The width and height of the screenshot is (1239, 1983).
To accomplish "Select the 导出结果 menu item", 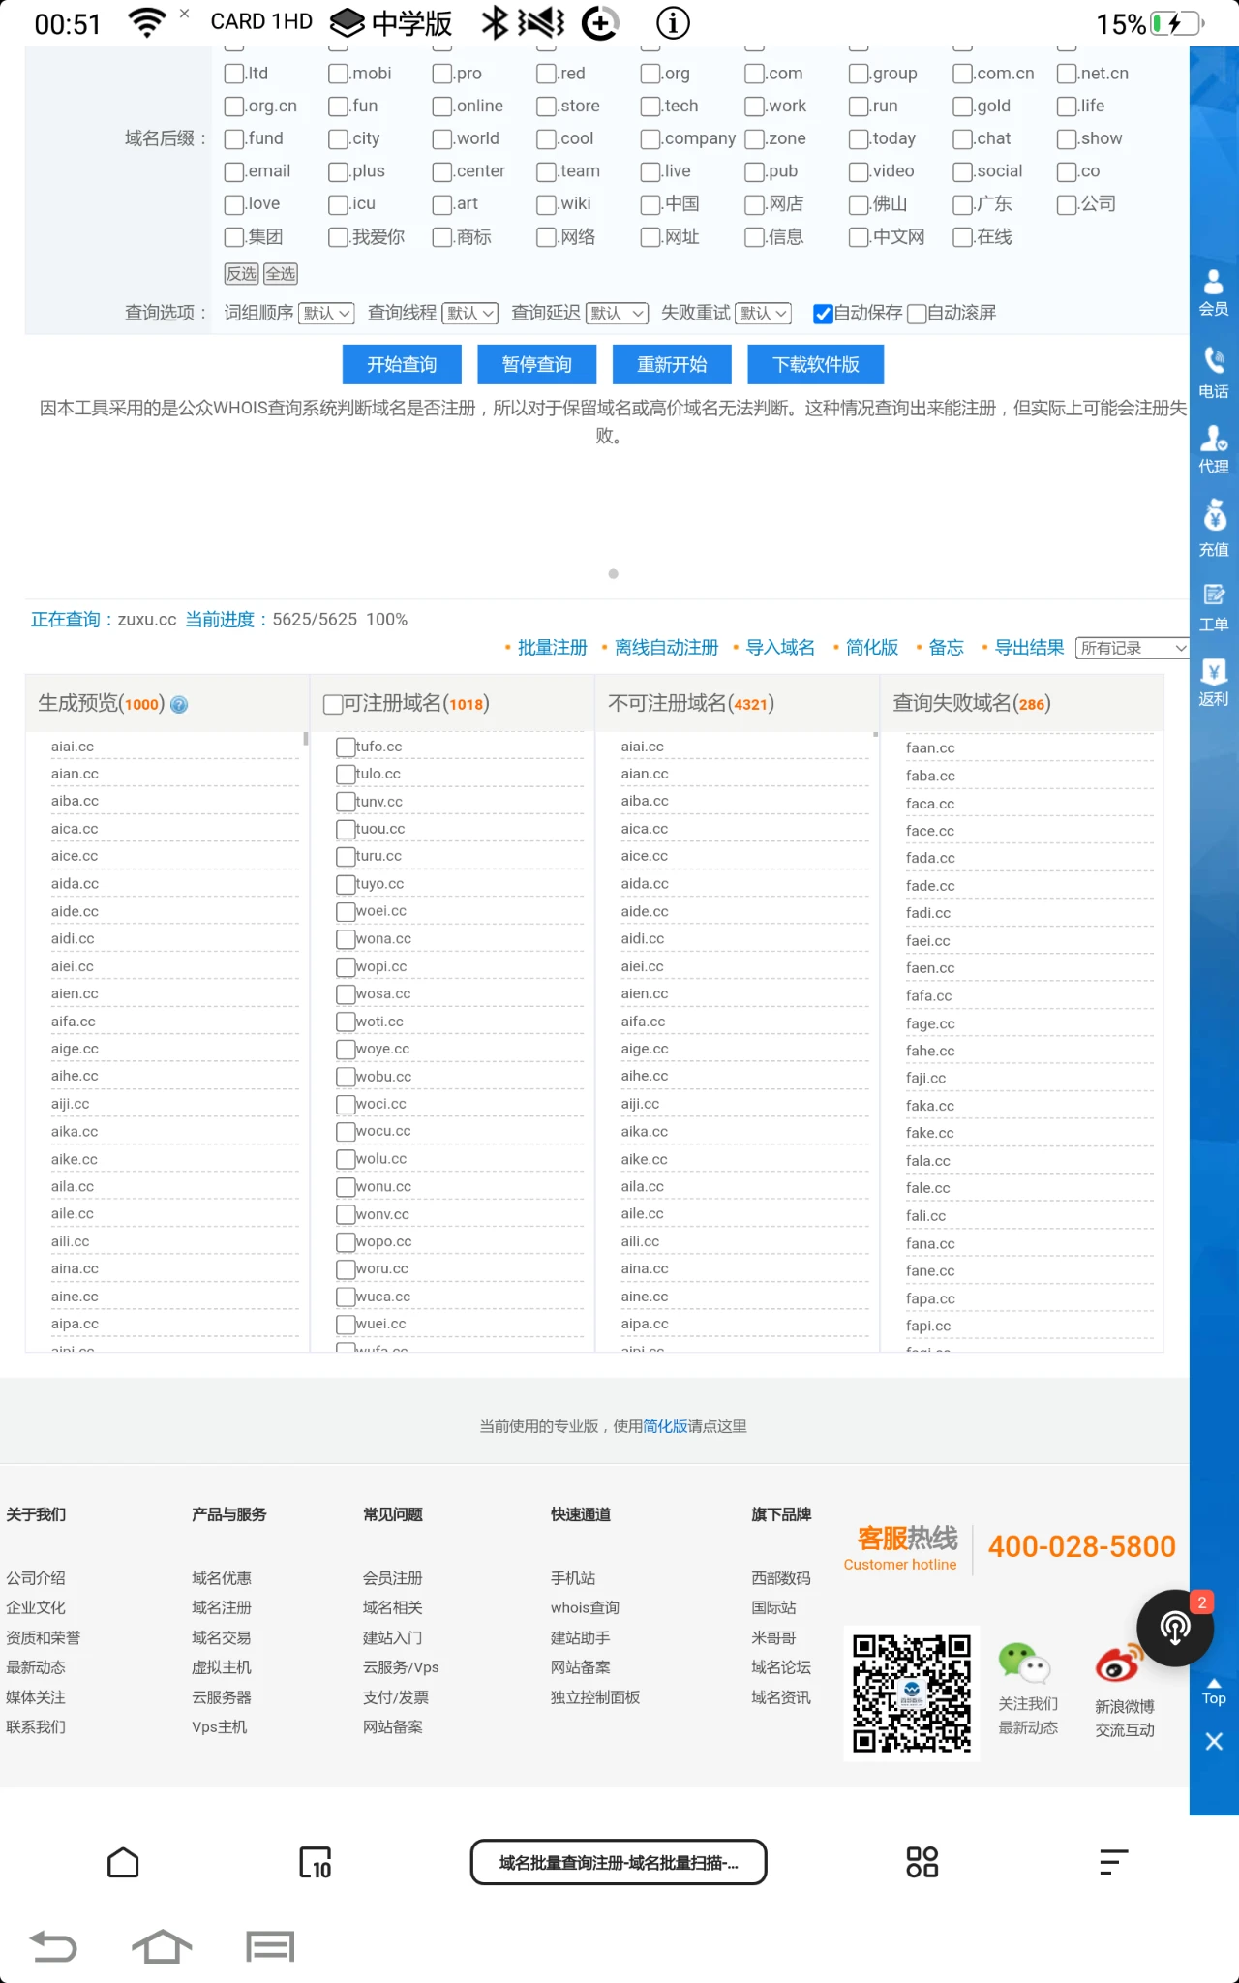I will pyautogui.click(x=1029, y=648).
